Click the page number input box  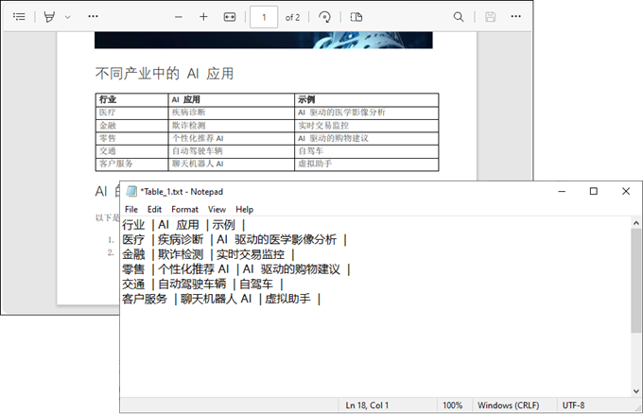(x=264, y=17)
